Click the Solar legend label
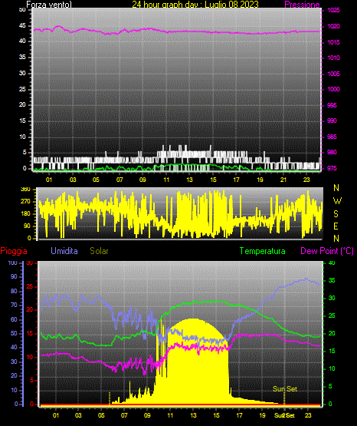Viewport: 357px width, 426px height. (x=100, y=251)
